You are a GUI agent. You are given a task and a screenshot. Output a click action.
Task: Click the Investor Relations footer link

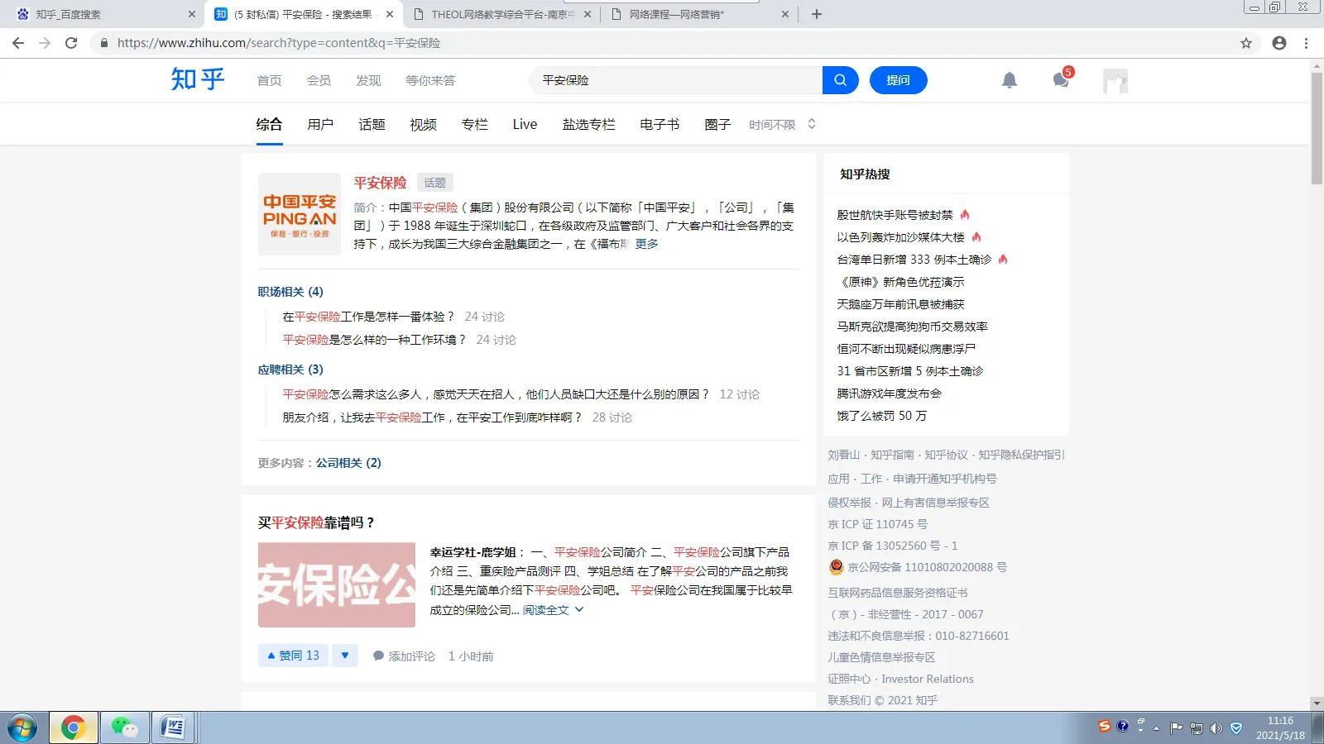928,679
